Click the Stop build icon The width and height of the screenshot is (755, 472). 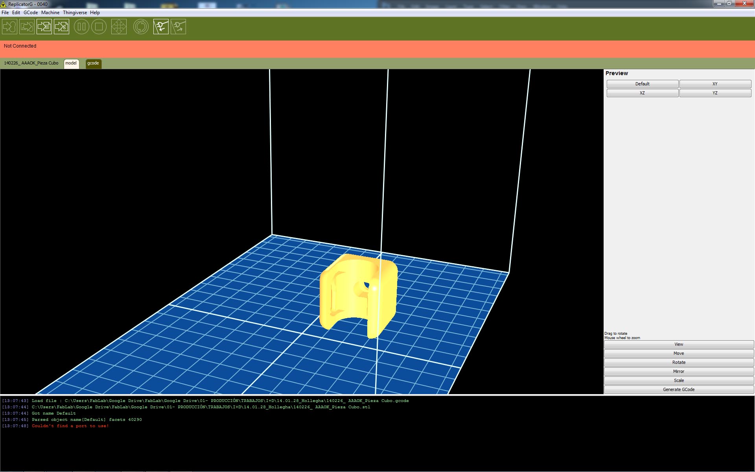(x=99, y=27)
